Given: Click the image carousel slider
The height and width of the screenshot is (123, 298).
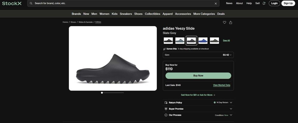Looking at the screenshot, I should [113, 93].
